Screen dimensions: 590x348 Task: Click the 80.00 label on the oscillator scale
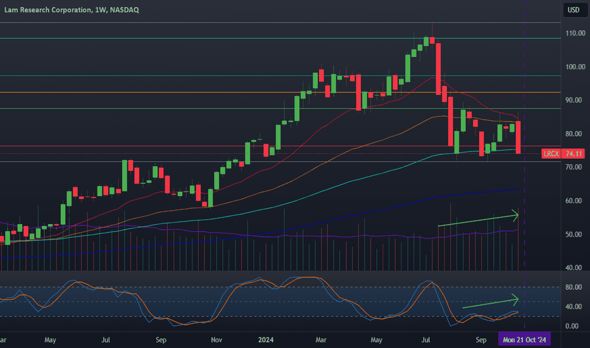click(574, 287)
